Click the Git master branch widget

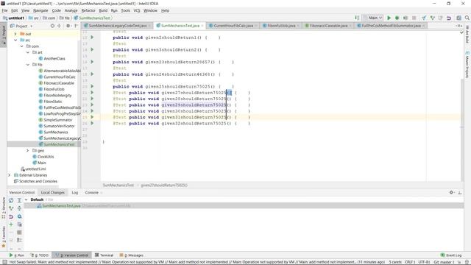tap(443, 262)
